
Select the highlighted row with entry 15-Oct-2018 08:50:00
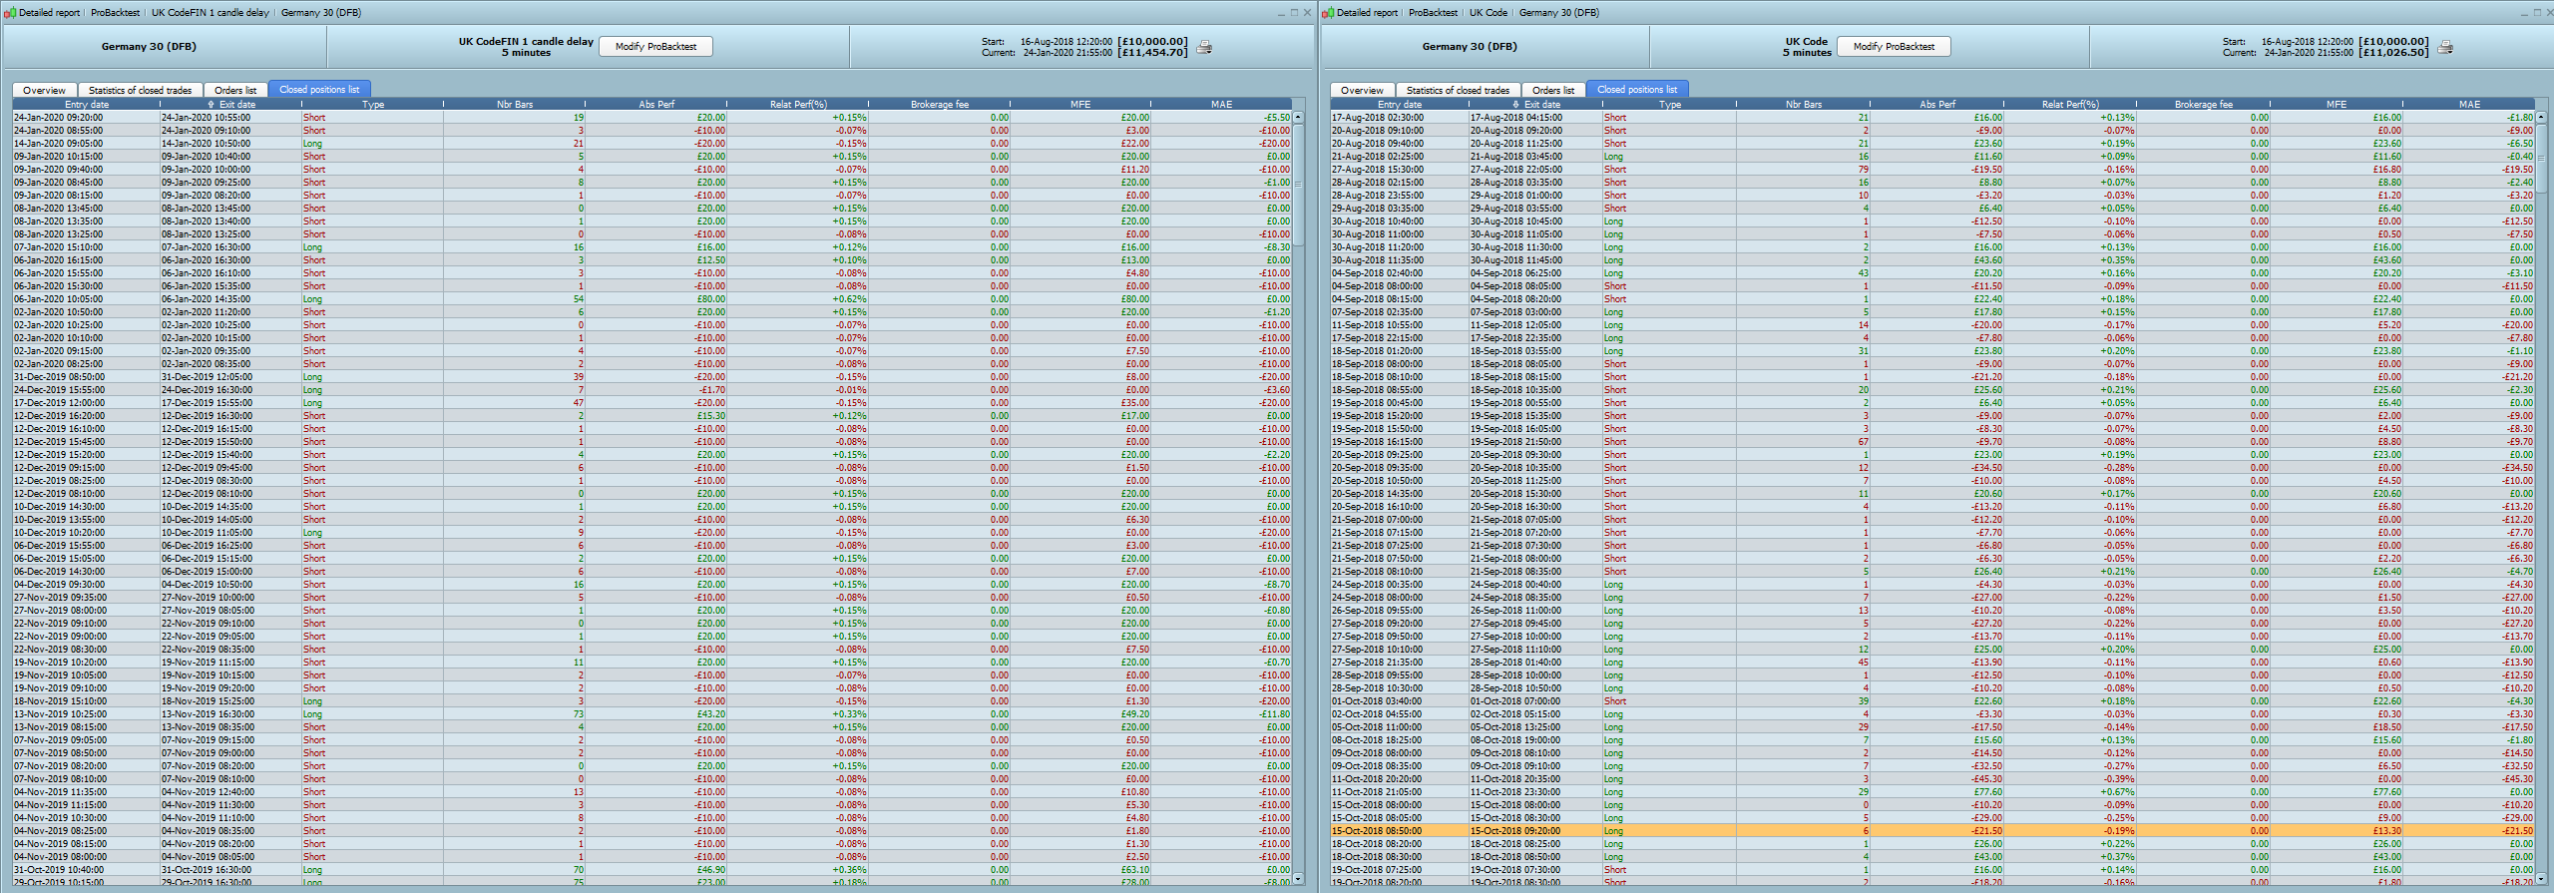pos(1932,831)
